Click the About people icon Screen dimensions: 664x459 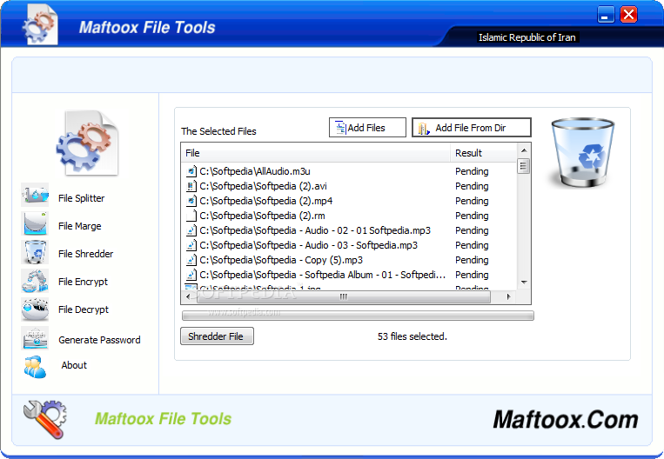click(x=35, y=366)
